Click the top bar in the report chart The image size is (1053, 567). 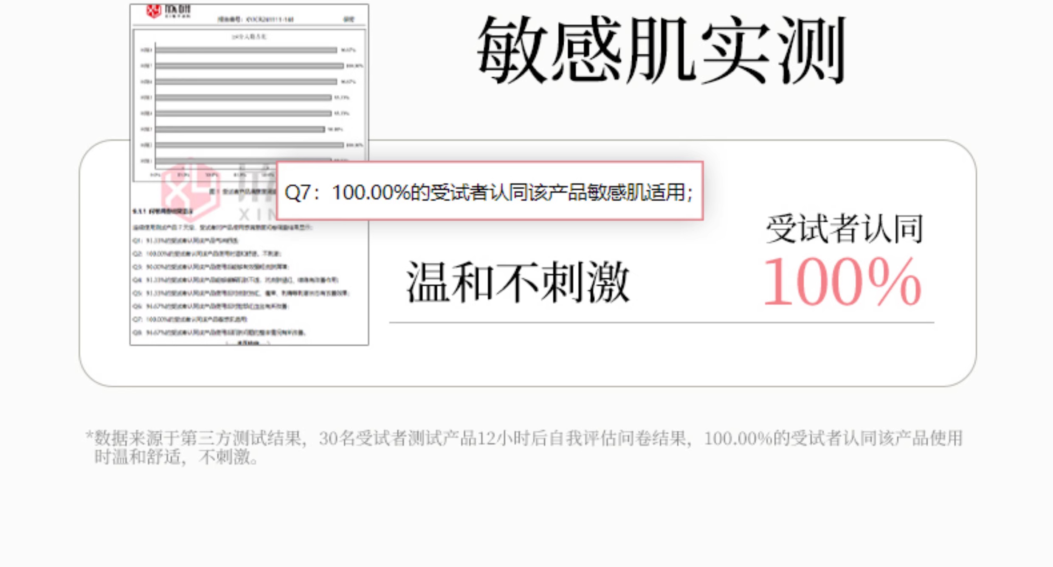pos(246,50)
